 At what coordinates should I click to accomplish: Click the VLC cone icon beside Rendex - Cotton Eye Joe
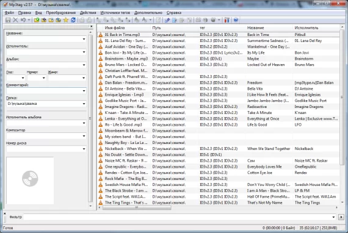(x=101, y=173)
